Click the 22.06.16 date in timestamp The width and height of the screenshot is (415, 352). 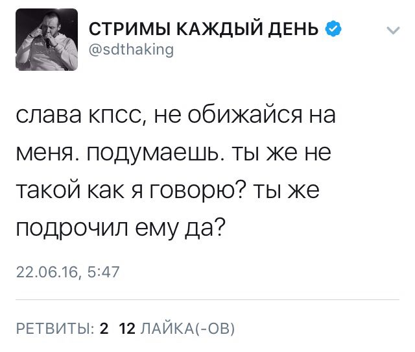tap(47, 272)
